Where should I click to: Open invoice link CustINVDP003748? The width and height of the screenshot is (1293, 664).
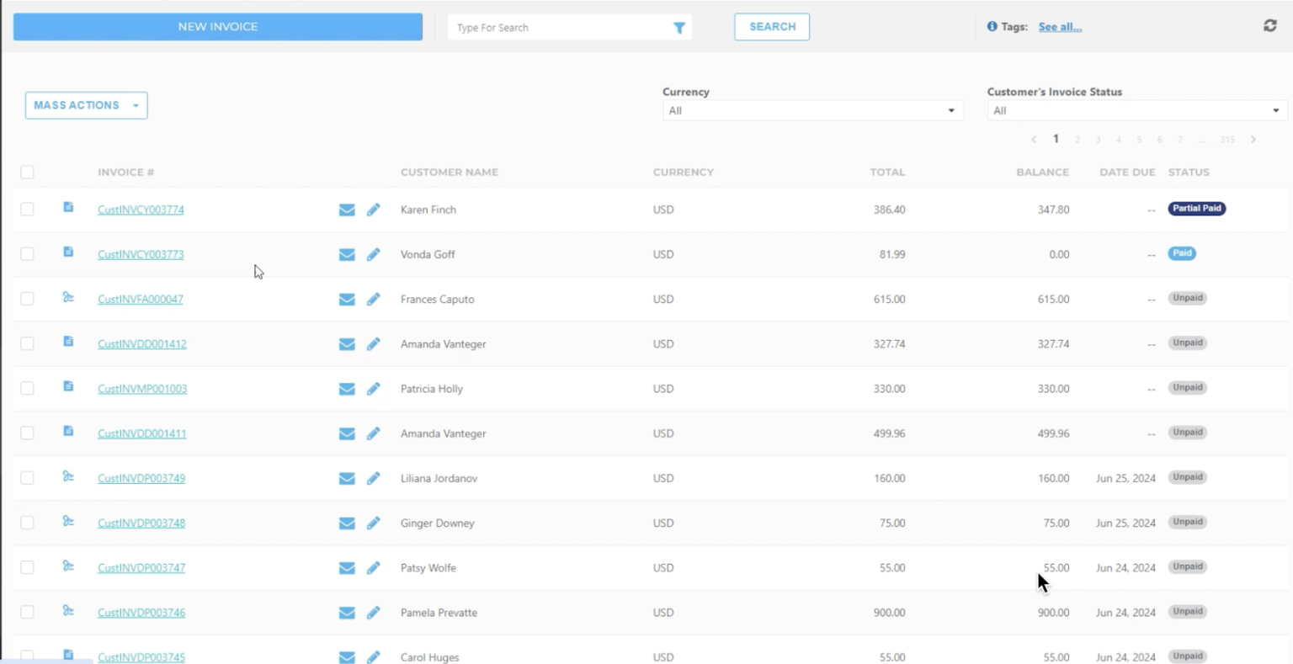click(141, 523)
